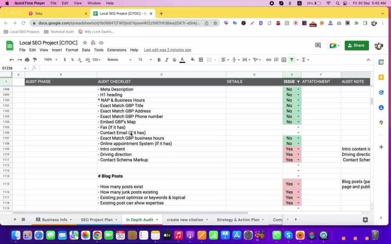The image size is (391, 244).
Task: Click the Undo icon in toolbar
Action: 12,60
